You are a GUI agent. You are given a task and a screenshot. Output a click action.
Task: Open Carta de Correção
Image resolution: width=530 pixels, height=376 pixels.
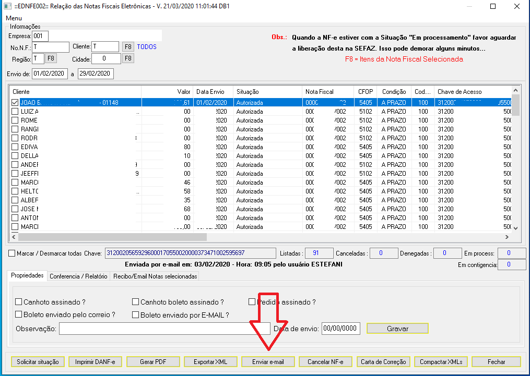pyautogui.click(x=383, y=361)
